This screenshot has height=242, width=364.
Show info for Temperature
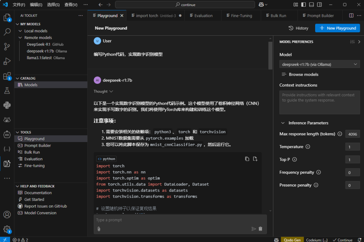coord(308,147)
